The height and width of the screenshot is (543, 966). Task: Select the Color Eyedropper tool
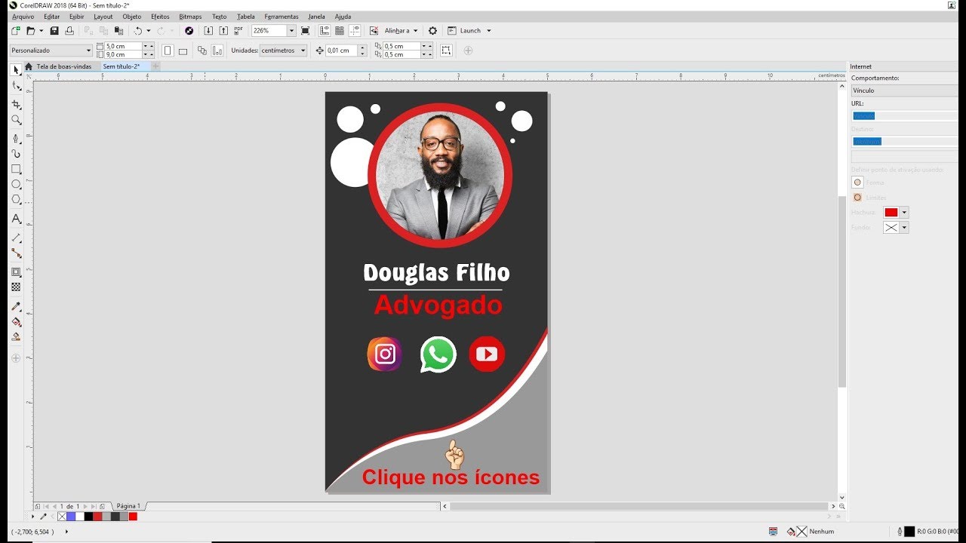16,306
